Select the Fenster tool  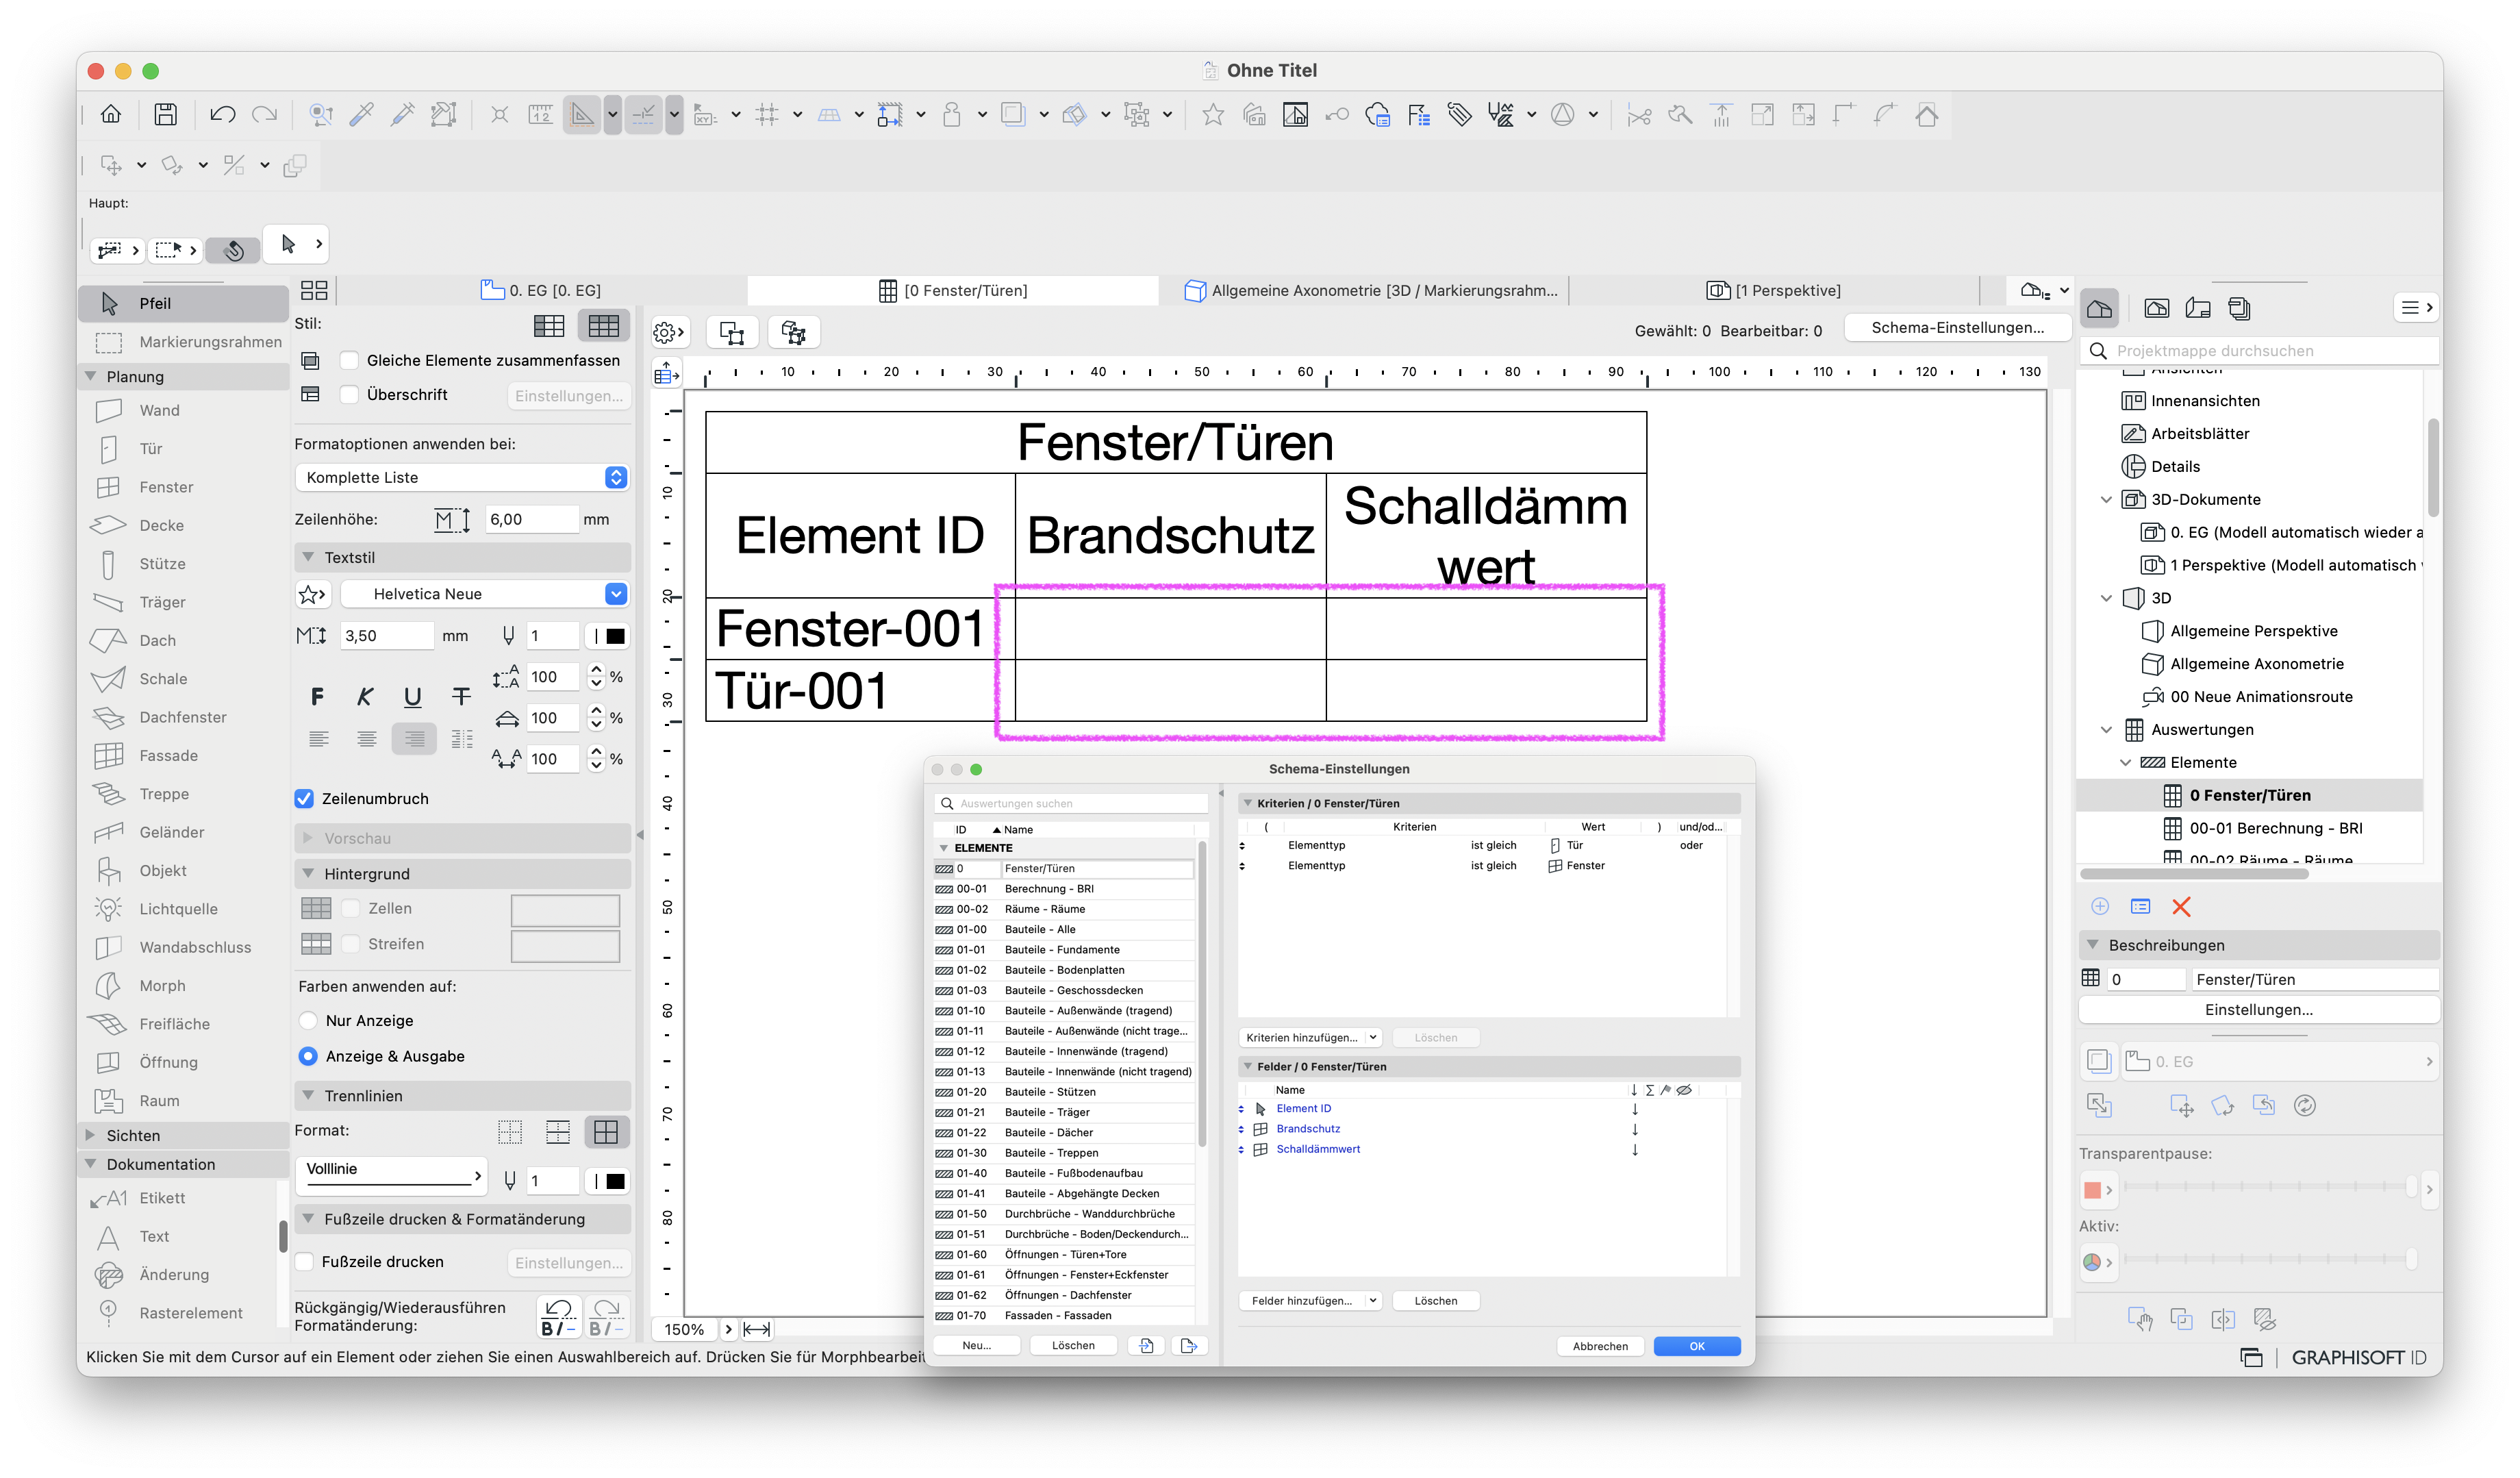click(183, 487)
